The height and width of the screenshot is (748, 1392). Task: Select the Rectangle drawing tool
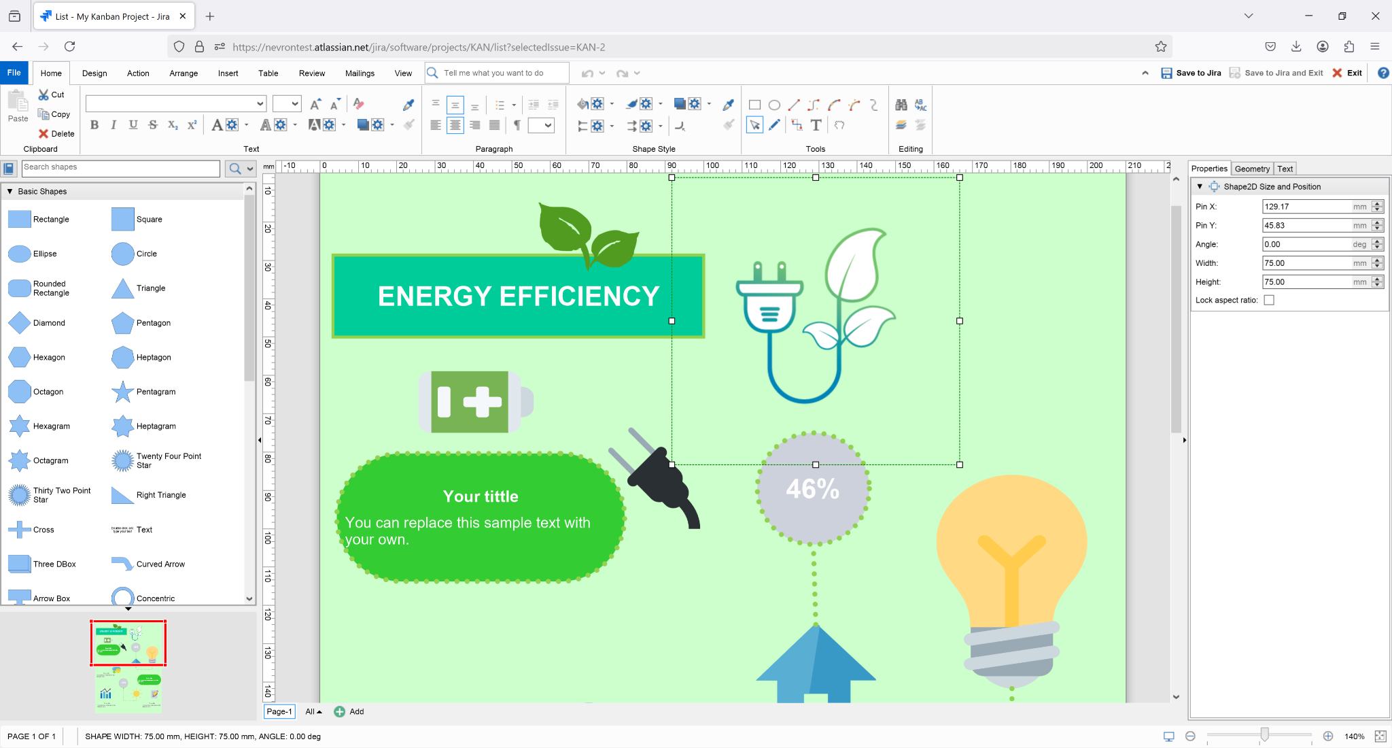(x=754, y=105)
